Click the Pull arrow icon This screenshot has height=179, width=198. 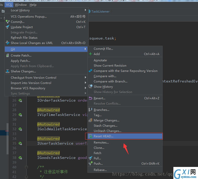click(x=90, y=158)
